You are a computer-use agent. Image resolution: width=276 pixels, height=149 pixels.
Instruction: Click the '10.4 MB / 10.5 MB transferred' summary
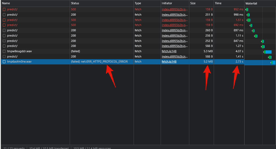(49, 148)
